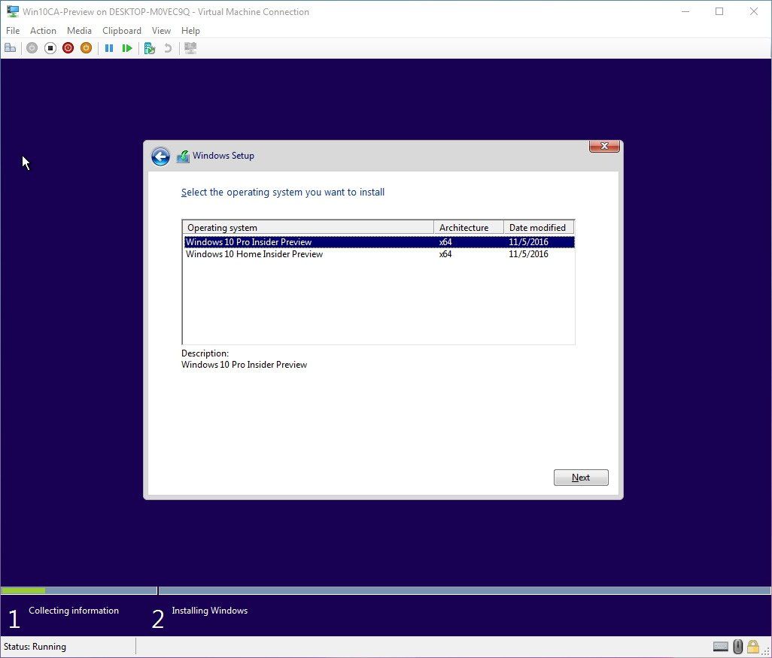
Task: Create a checkpoint of the VM
Action: pyautogui.click(x=149, y=47)
